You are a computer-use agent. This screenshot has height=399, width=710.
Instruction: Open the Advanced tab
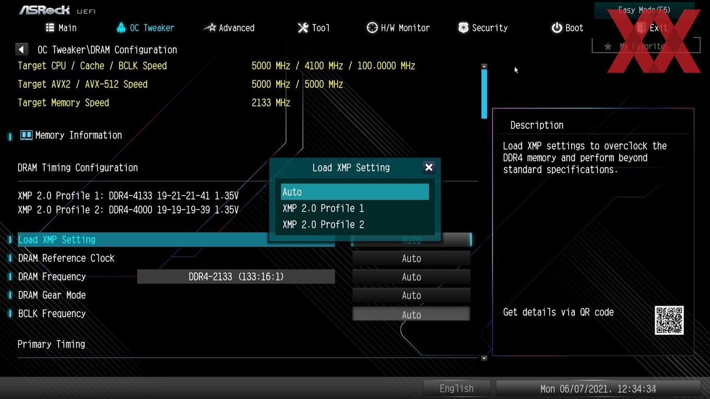pos(229,28)
